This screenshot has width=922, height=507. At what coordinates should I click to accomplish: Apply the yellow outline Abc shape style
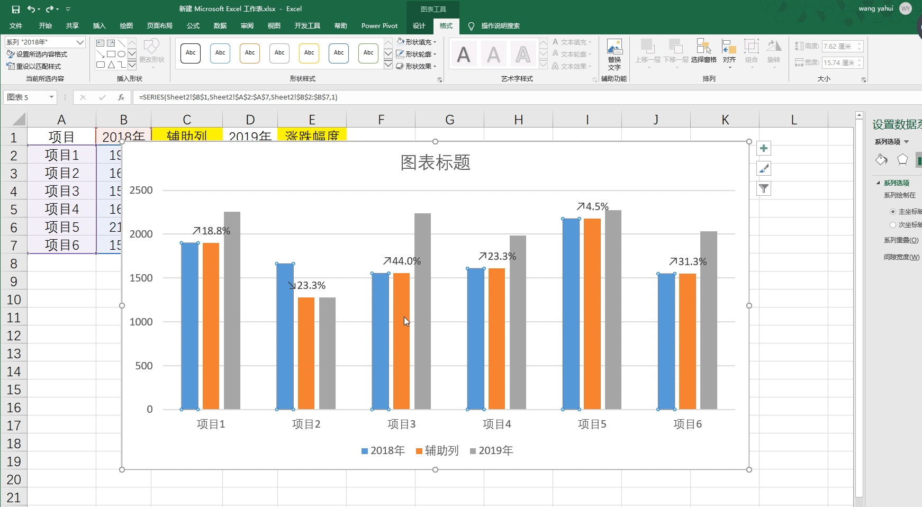pyautogui.click(x=309, y=53)
